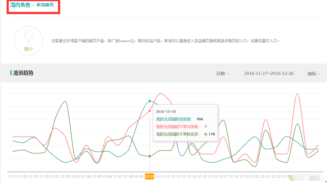Screen dimensions: 327x183
Task: Open the 指标 dropdown
Action: [314, 74]
